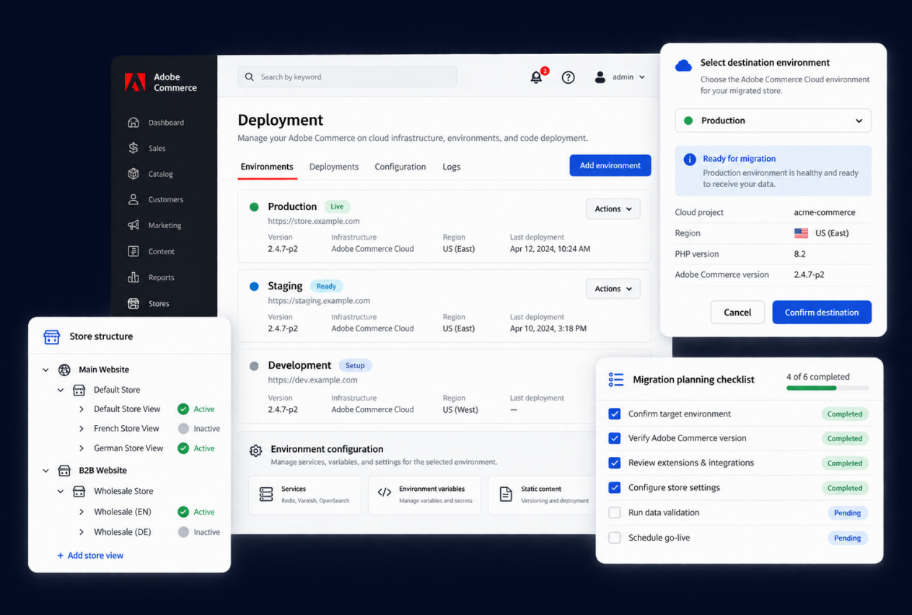Click the help question mark icon
The image size is (912, 615).
569,77
